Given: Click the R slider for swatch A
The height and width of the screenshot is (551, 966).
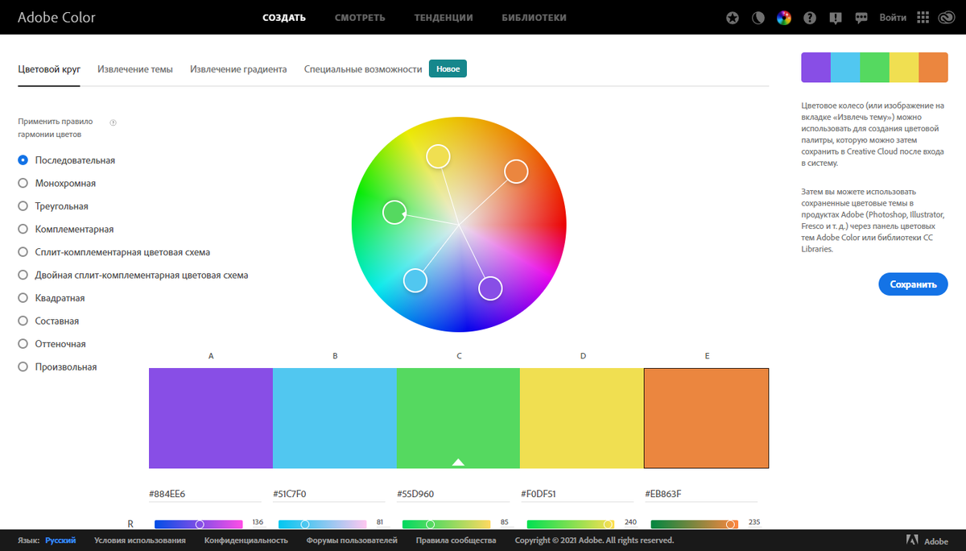Looking at the screenshot, I should point(199,524).
